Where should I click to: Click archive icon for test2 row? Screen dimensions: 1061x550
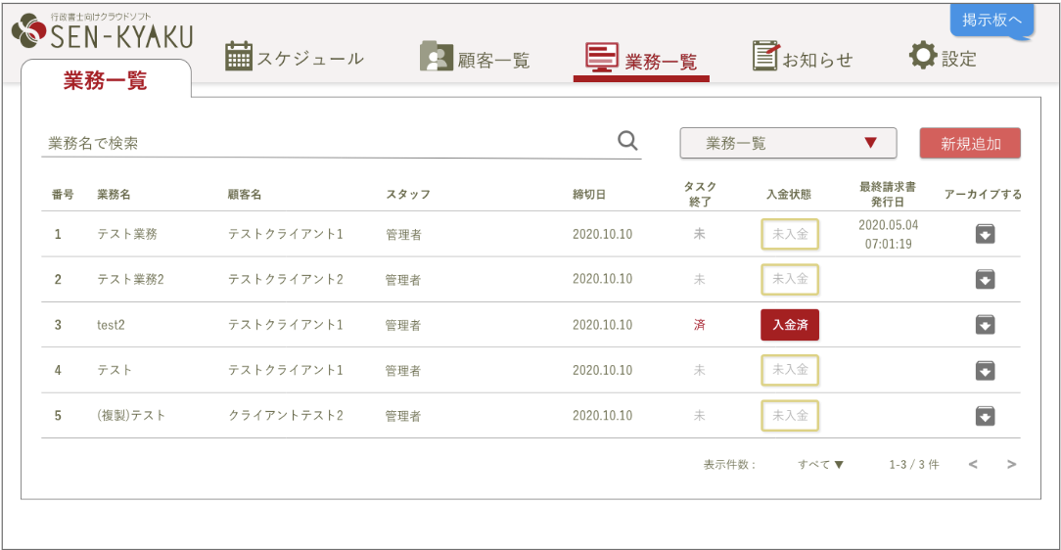(x=985, y=325)
